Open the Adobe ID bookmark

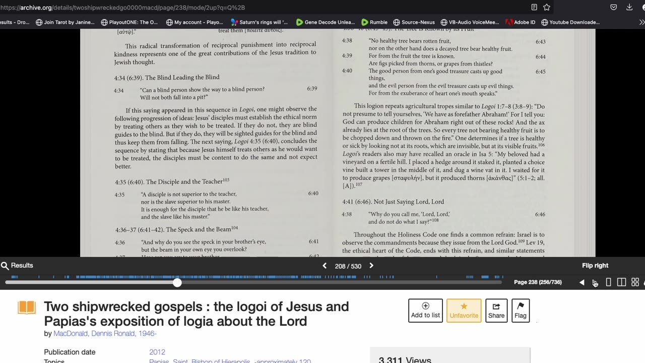(521, 22)
